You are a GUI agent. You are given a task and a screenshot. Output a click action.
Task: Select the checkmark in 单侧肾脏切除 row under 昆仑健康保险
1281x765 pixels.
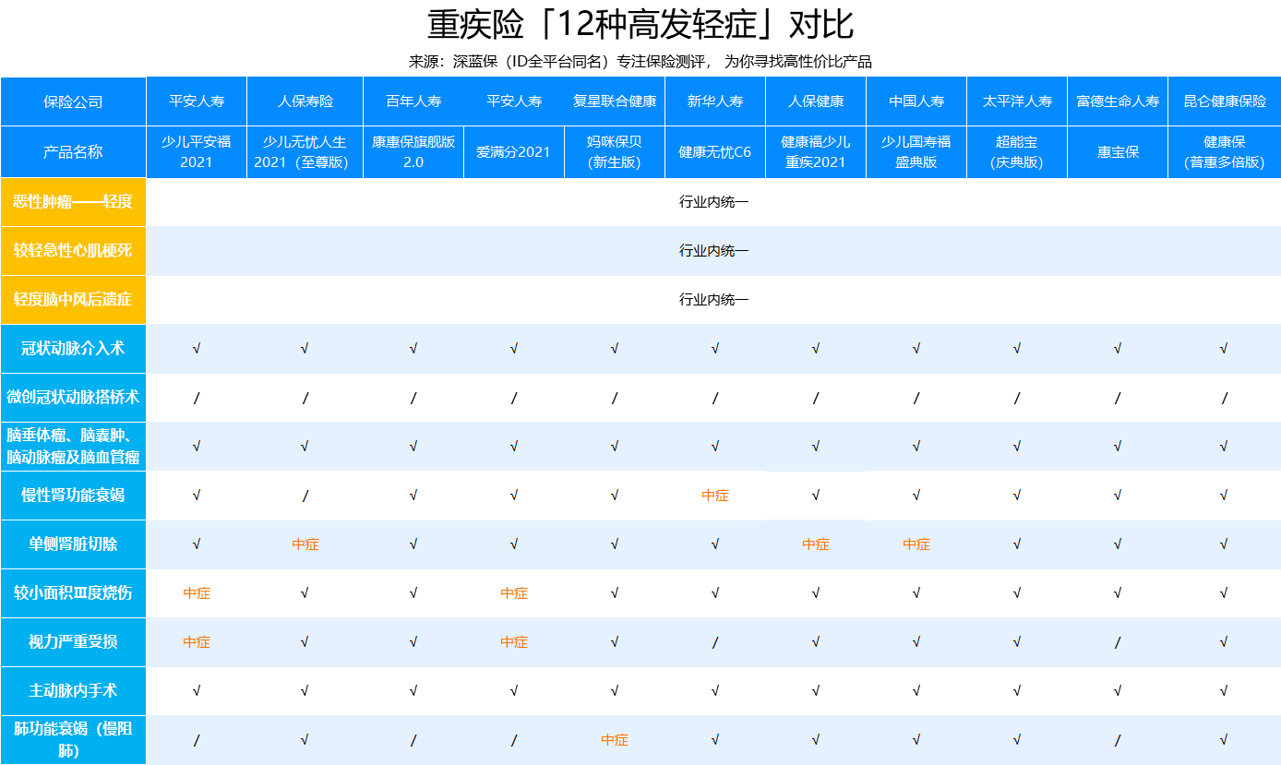point(1225,544)
